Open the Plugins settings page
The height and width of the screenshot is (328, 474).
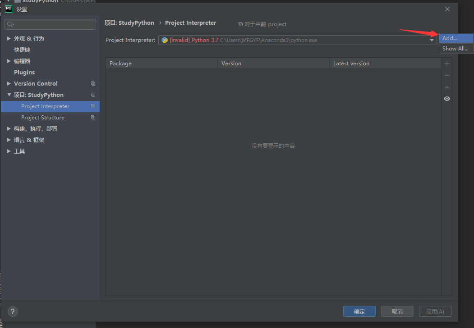coord(24,73)
